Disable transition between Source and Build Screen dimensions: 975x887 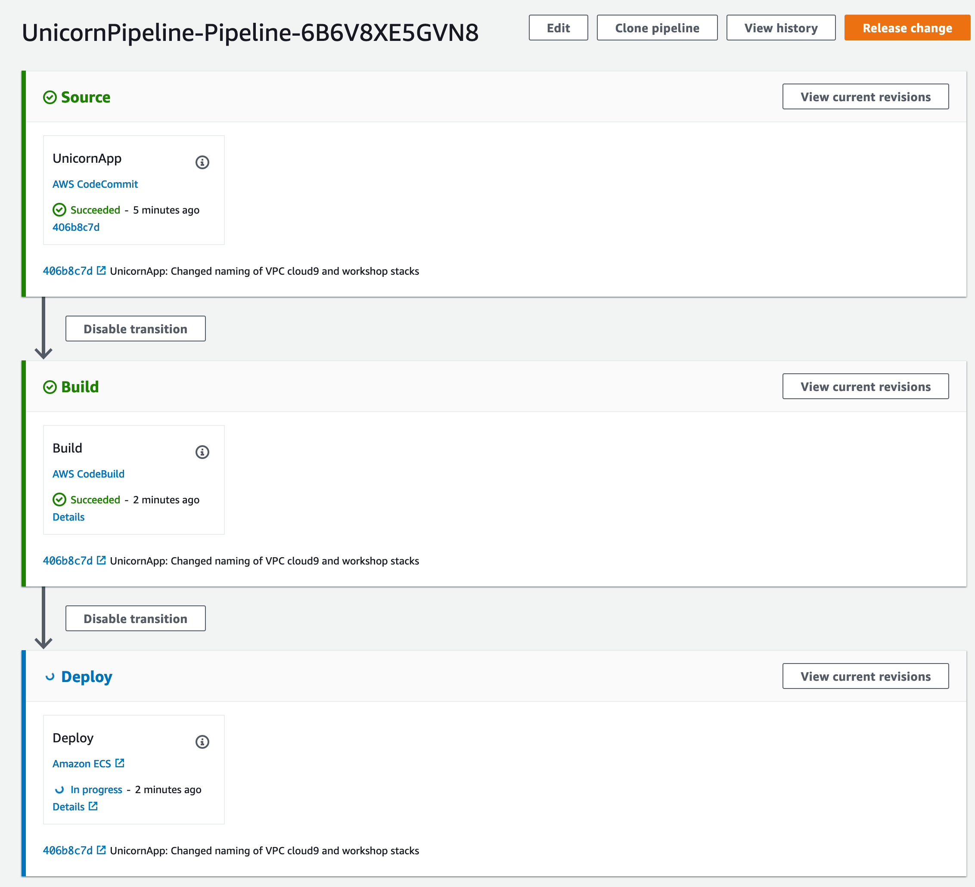point(135,329)
